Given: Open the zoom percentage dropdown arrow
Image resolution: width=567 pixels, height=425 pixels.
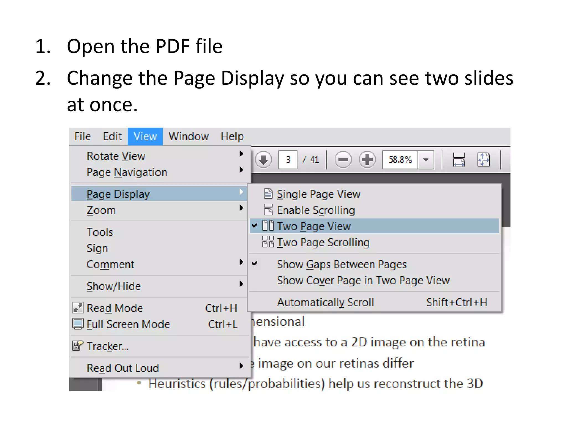Looking at the screenshot, I should (426, 160).
